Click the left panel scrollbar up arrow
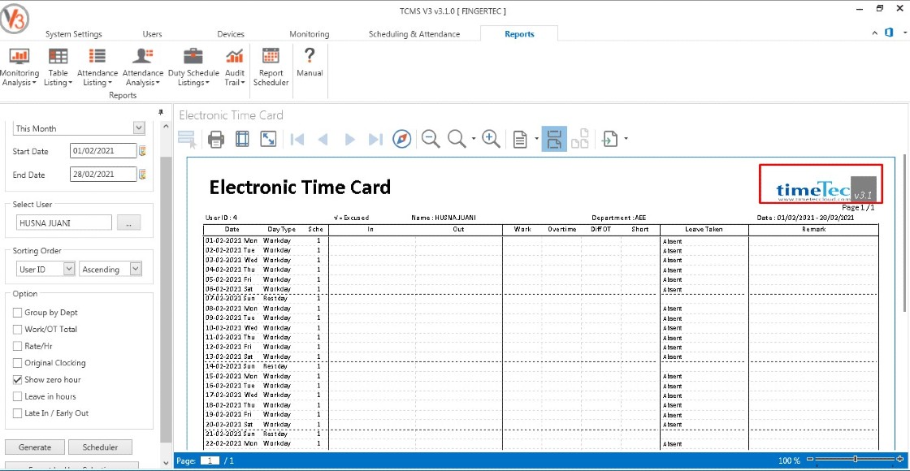Viewport: 910px width, 471px height. coord(166,127)
